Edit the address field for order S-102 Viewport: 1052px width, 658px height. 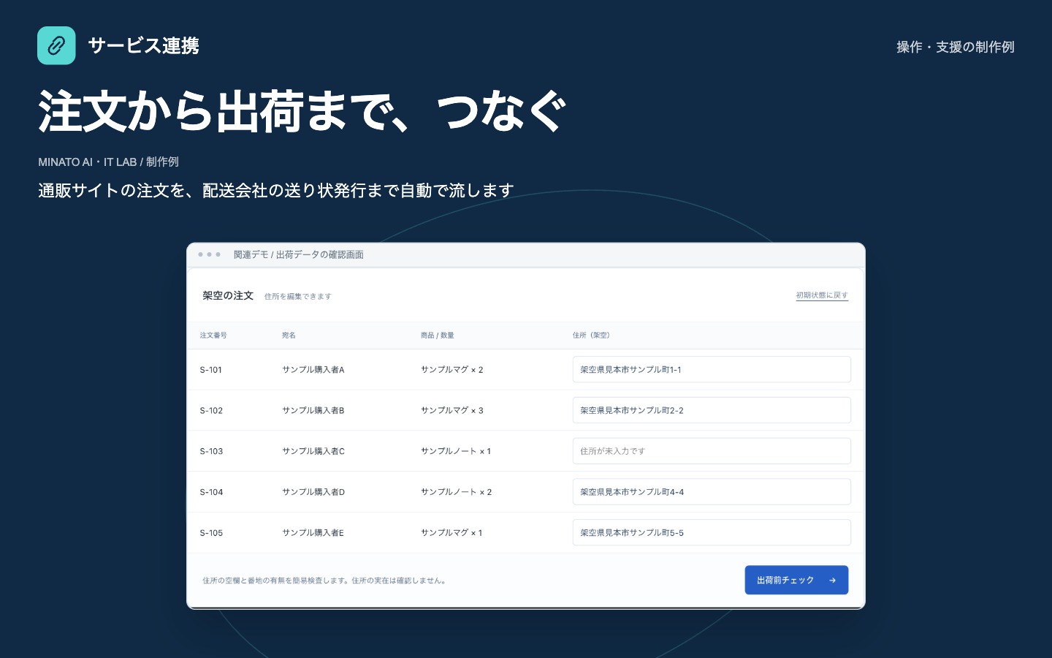click(712, 410)
